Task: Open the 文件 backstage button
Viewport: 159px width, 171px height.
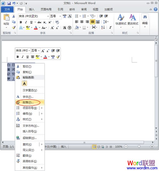Action: point(7,9)
